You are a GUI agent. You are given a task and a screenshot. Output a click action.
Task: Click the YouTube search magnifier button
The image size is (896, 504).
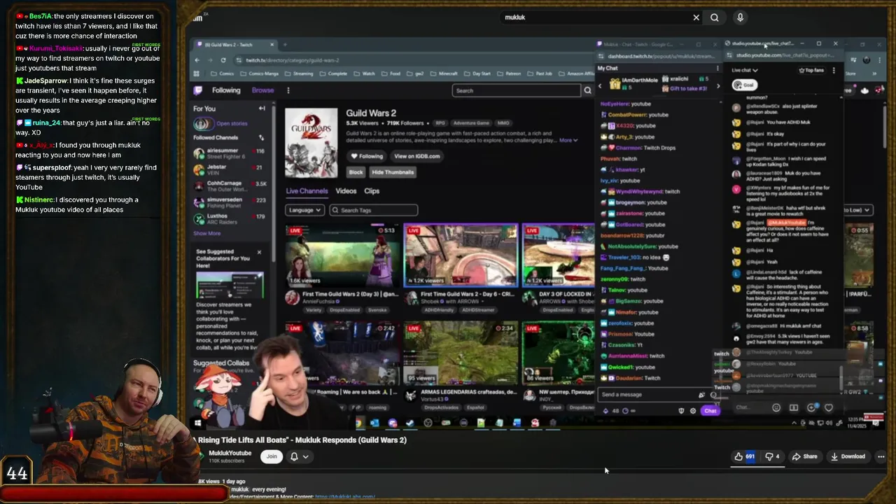(715, 17)
